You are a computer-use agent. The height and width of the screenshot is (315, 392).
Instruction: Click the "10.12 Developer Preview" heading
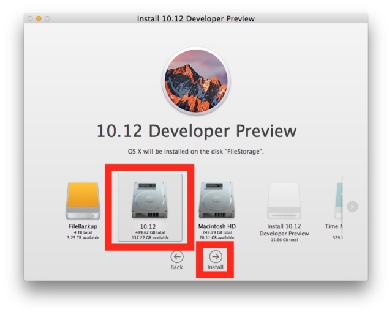tap(197, 131)
